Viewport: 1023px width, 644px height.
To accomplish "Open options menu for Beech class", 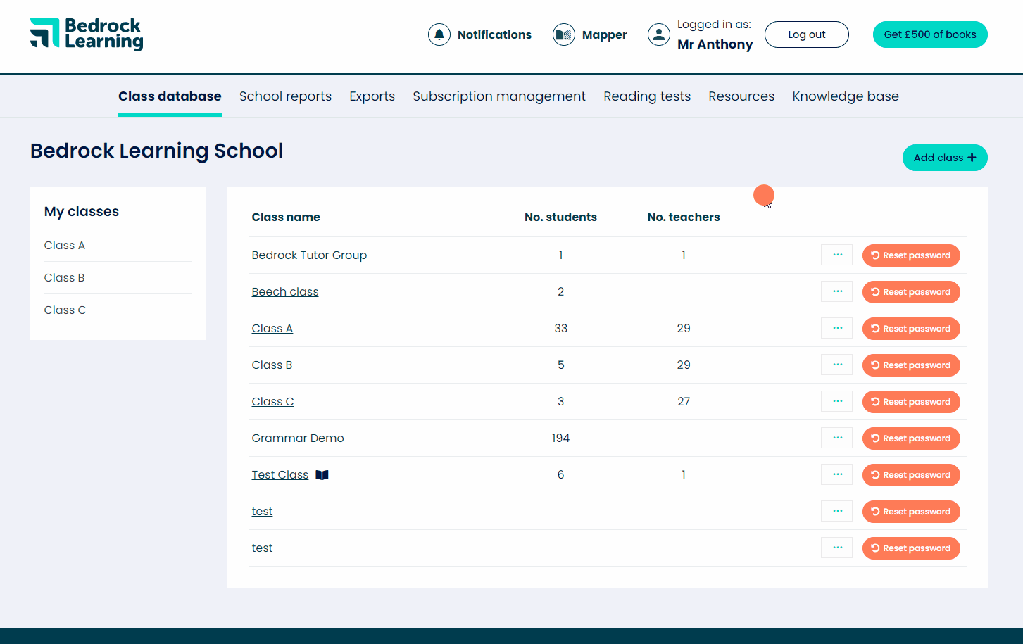I will pos(837,291).
